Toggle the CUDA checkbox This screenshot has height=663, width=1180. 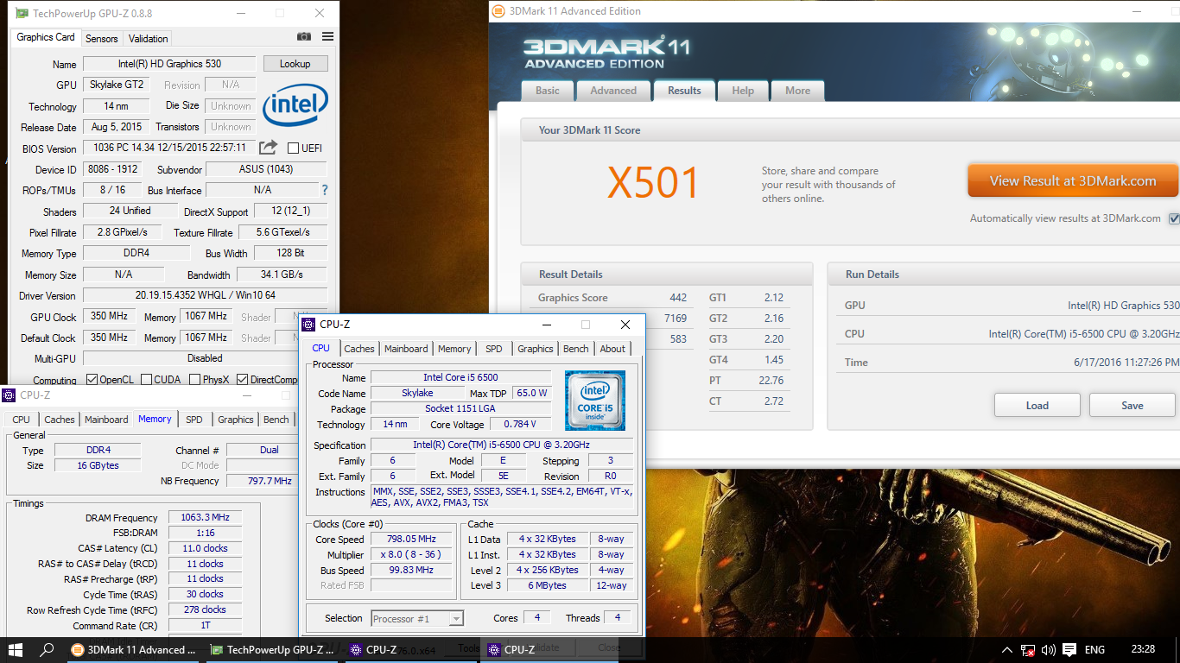(x=147, y=380)
